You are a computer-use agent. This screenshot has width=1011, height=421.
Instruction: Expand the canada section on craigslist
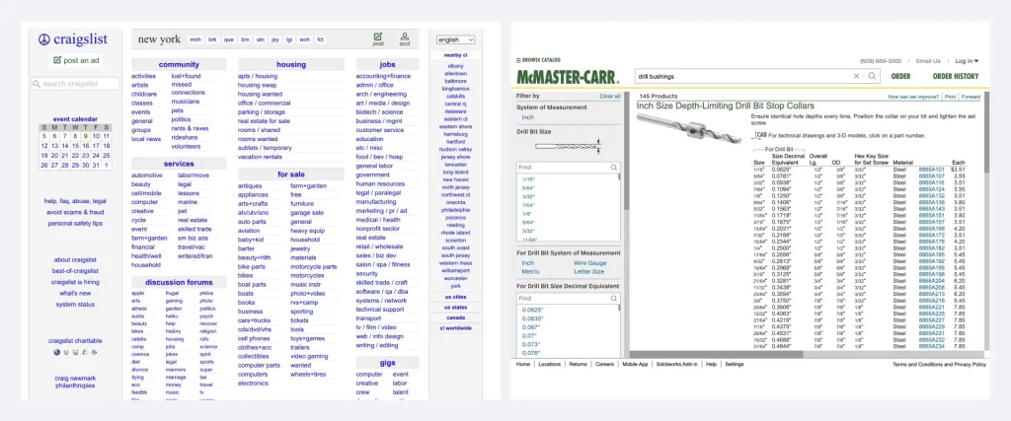(x=455, y=318)
